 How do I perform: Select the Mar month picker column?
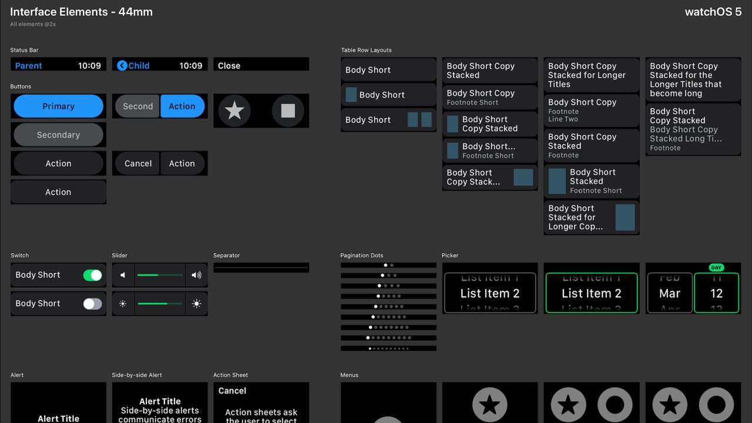(670, 293)
